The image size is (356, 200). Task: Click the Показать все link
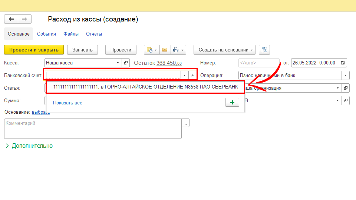point(67,103)
